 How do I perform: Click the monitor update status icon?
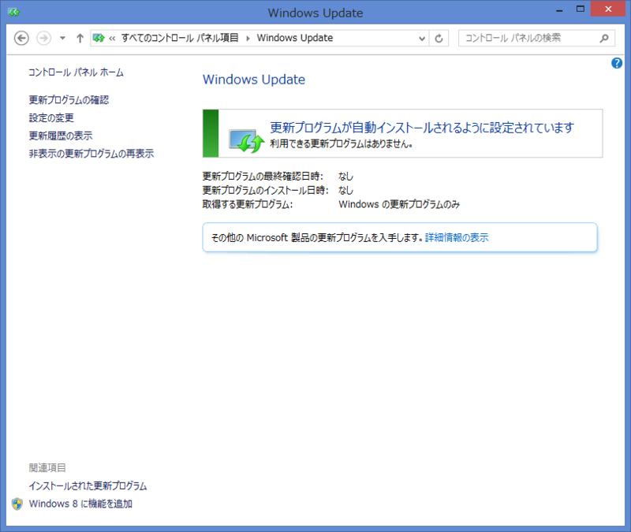coord(246,140)
